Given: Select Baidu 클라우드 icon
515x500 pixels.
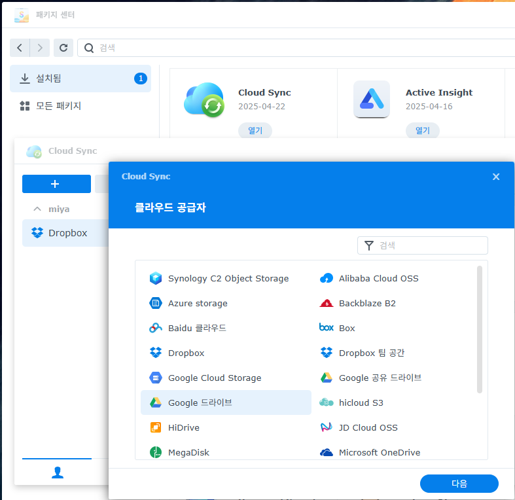Looking at the screenshot, I should (x=156, y=328).
